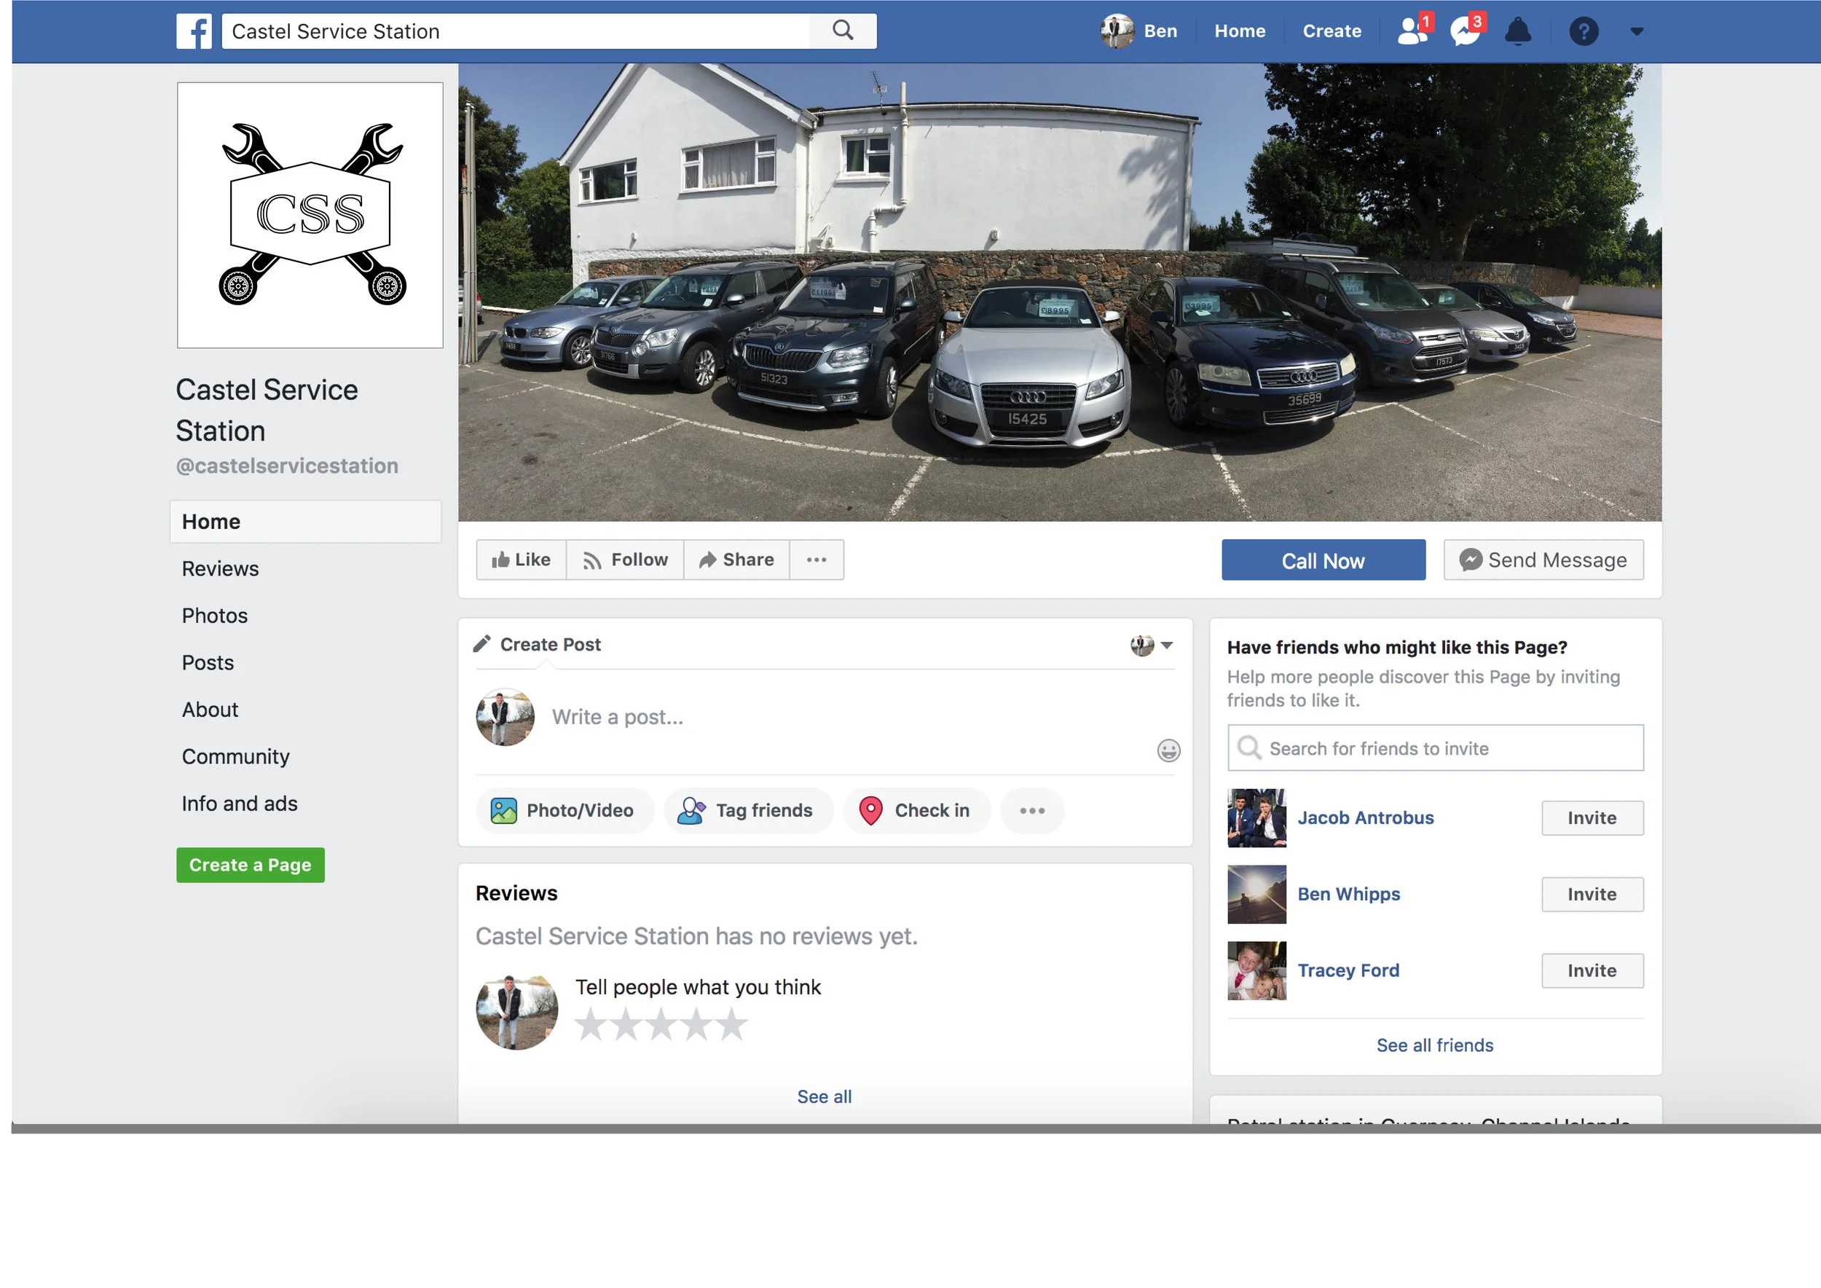Click the CSS page profile picture

coord(310,215)
